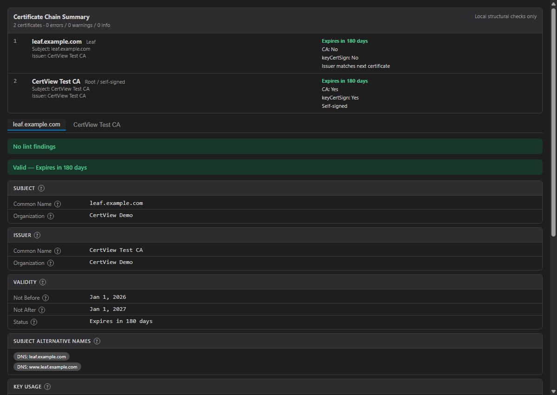Click the KEY USAGE section heading
This screenshot has width=557, height=395.
[x=27, y=387]
